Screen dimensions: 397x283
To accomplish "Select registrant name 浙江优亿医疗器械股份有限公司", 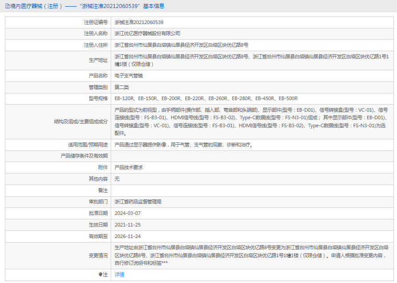I will (147, 33).
